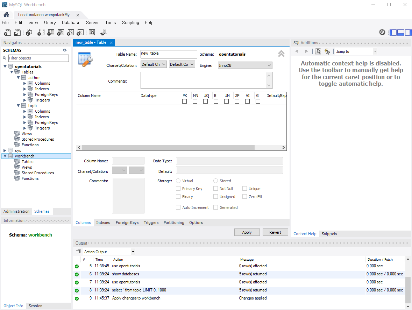Create new schema toolbar icon
Viewport: 412px width, 310px height.
click(x=41, y=32)
